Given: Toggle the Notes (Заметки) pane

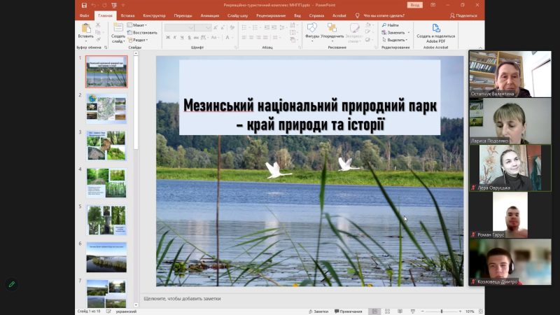Looking at the screenshot, I should point(318,311).
